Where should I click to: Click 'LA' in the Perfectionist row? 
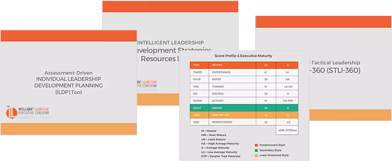coord(287,122)
